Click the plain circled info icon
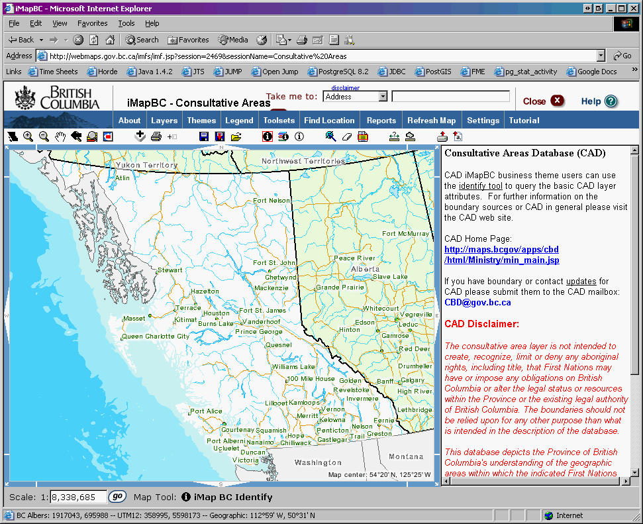Viewport: 643px width, 524px height. tap(299, 136)
